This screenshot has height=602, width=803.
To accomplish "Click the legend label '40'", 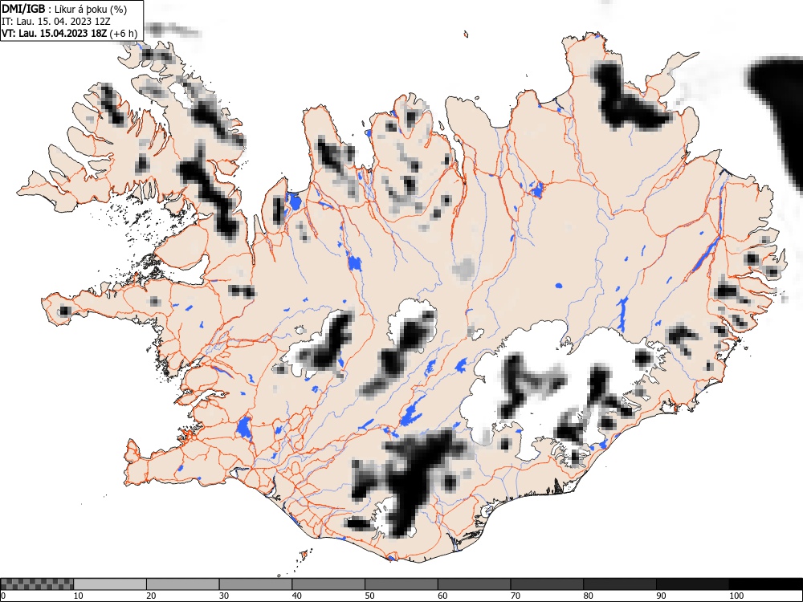I will pyautogui.click(x=296, y=596).
